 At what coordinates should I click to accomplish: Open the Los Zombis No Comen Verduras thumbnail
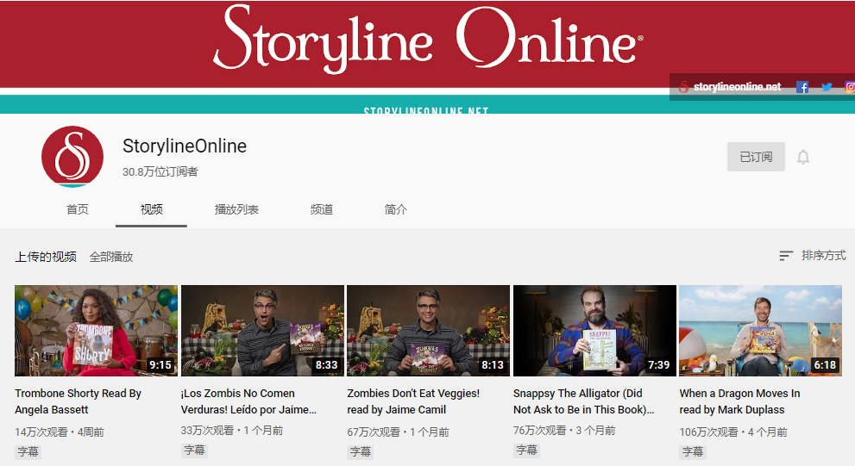[262, 331]
